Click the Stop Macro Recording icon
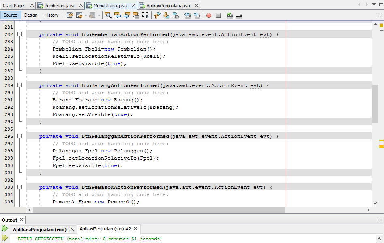 (217, 15)
